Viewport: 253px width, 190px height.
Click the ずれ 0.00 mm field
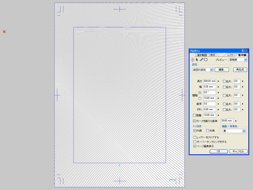tap(210, 109)
